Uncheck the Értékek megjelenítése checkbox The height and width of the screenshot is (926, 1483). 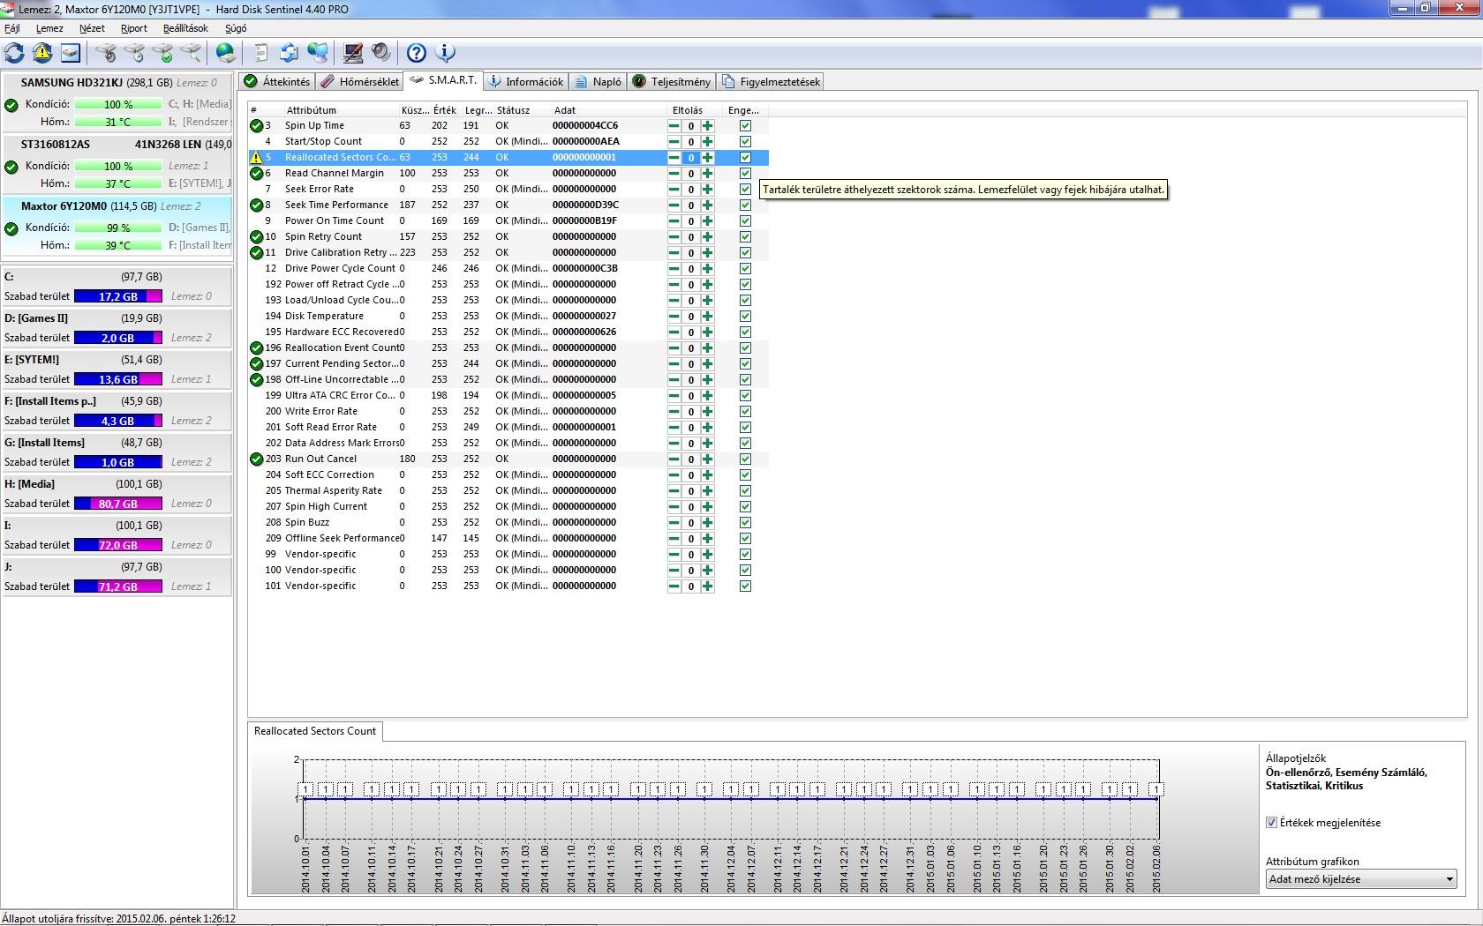[1272, 823]
